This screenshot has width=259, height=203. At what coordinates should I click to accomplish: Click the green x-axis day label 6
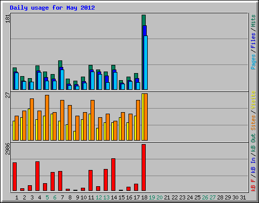(55, 197)
